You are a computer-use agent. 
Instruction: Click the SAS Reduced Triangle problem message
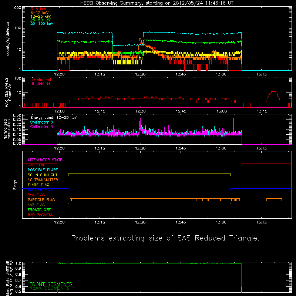165,238
